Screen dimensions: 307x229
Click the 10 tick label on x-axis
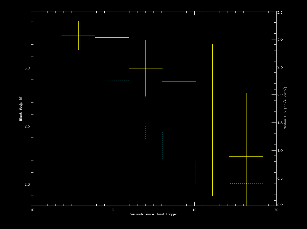pos(194,210)
